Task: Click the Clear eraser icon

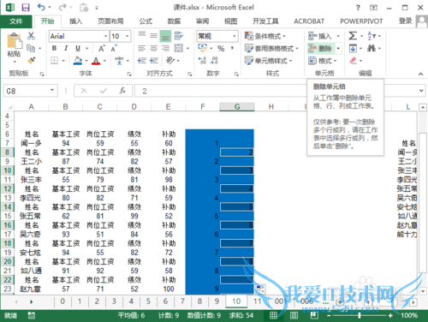Action: [354, 61]
